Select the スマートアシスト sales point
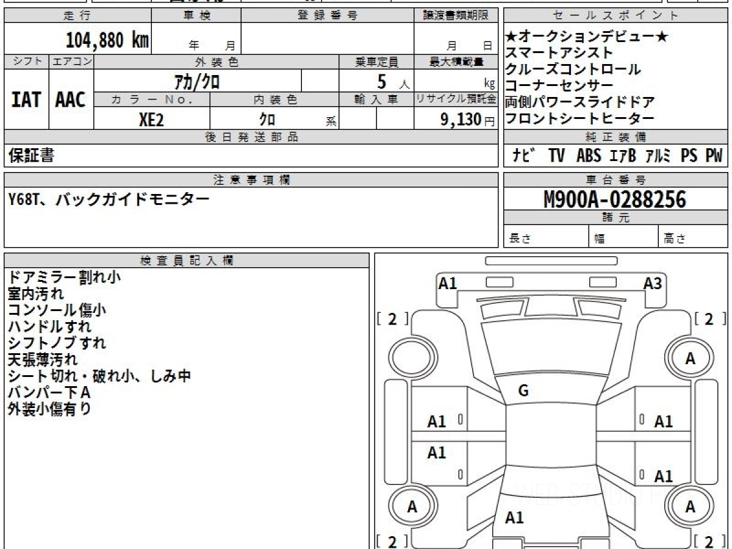 tap(559, 53)
